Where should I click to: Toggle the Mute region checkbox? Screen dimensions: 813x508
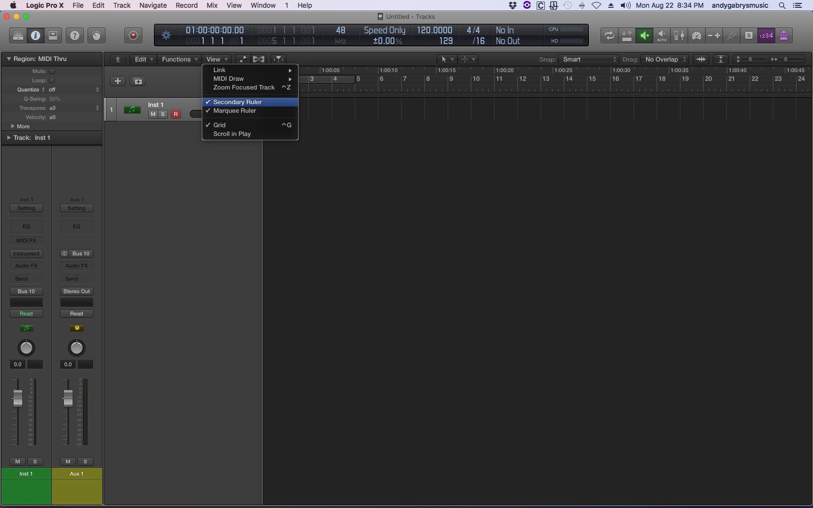(52, 71)
